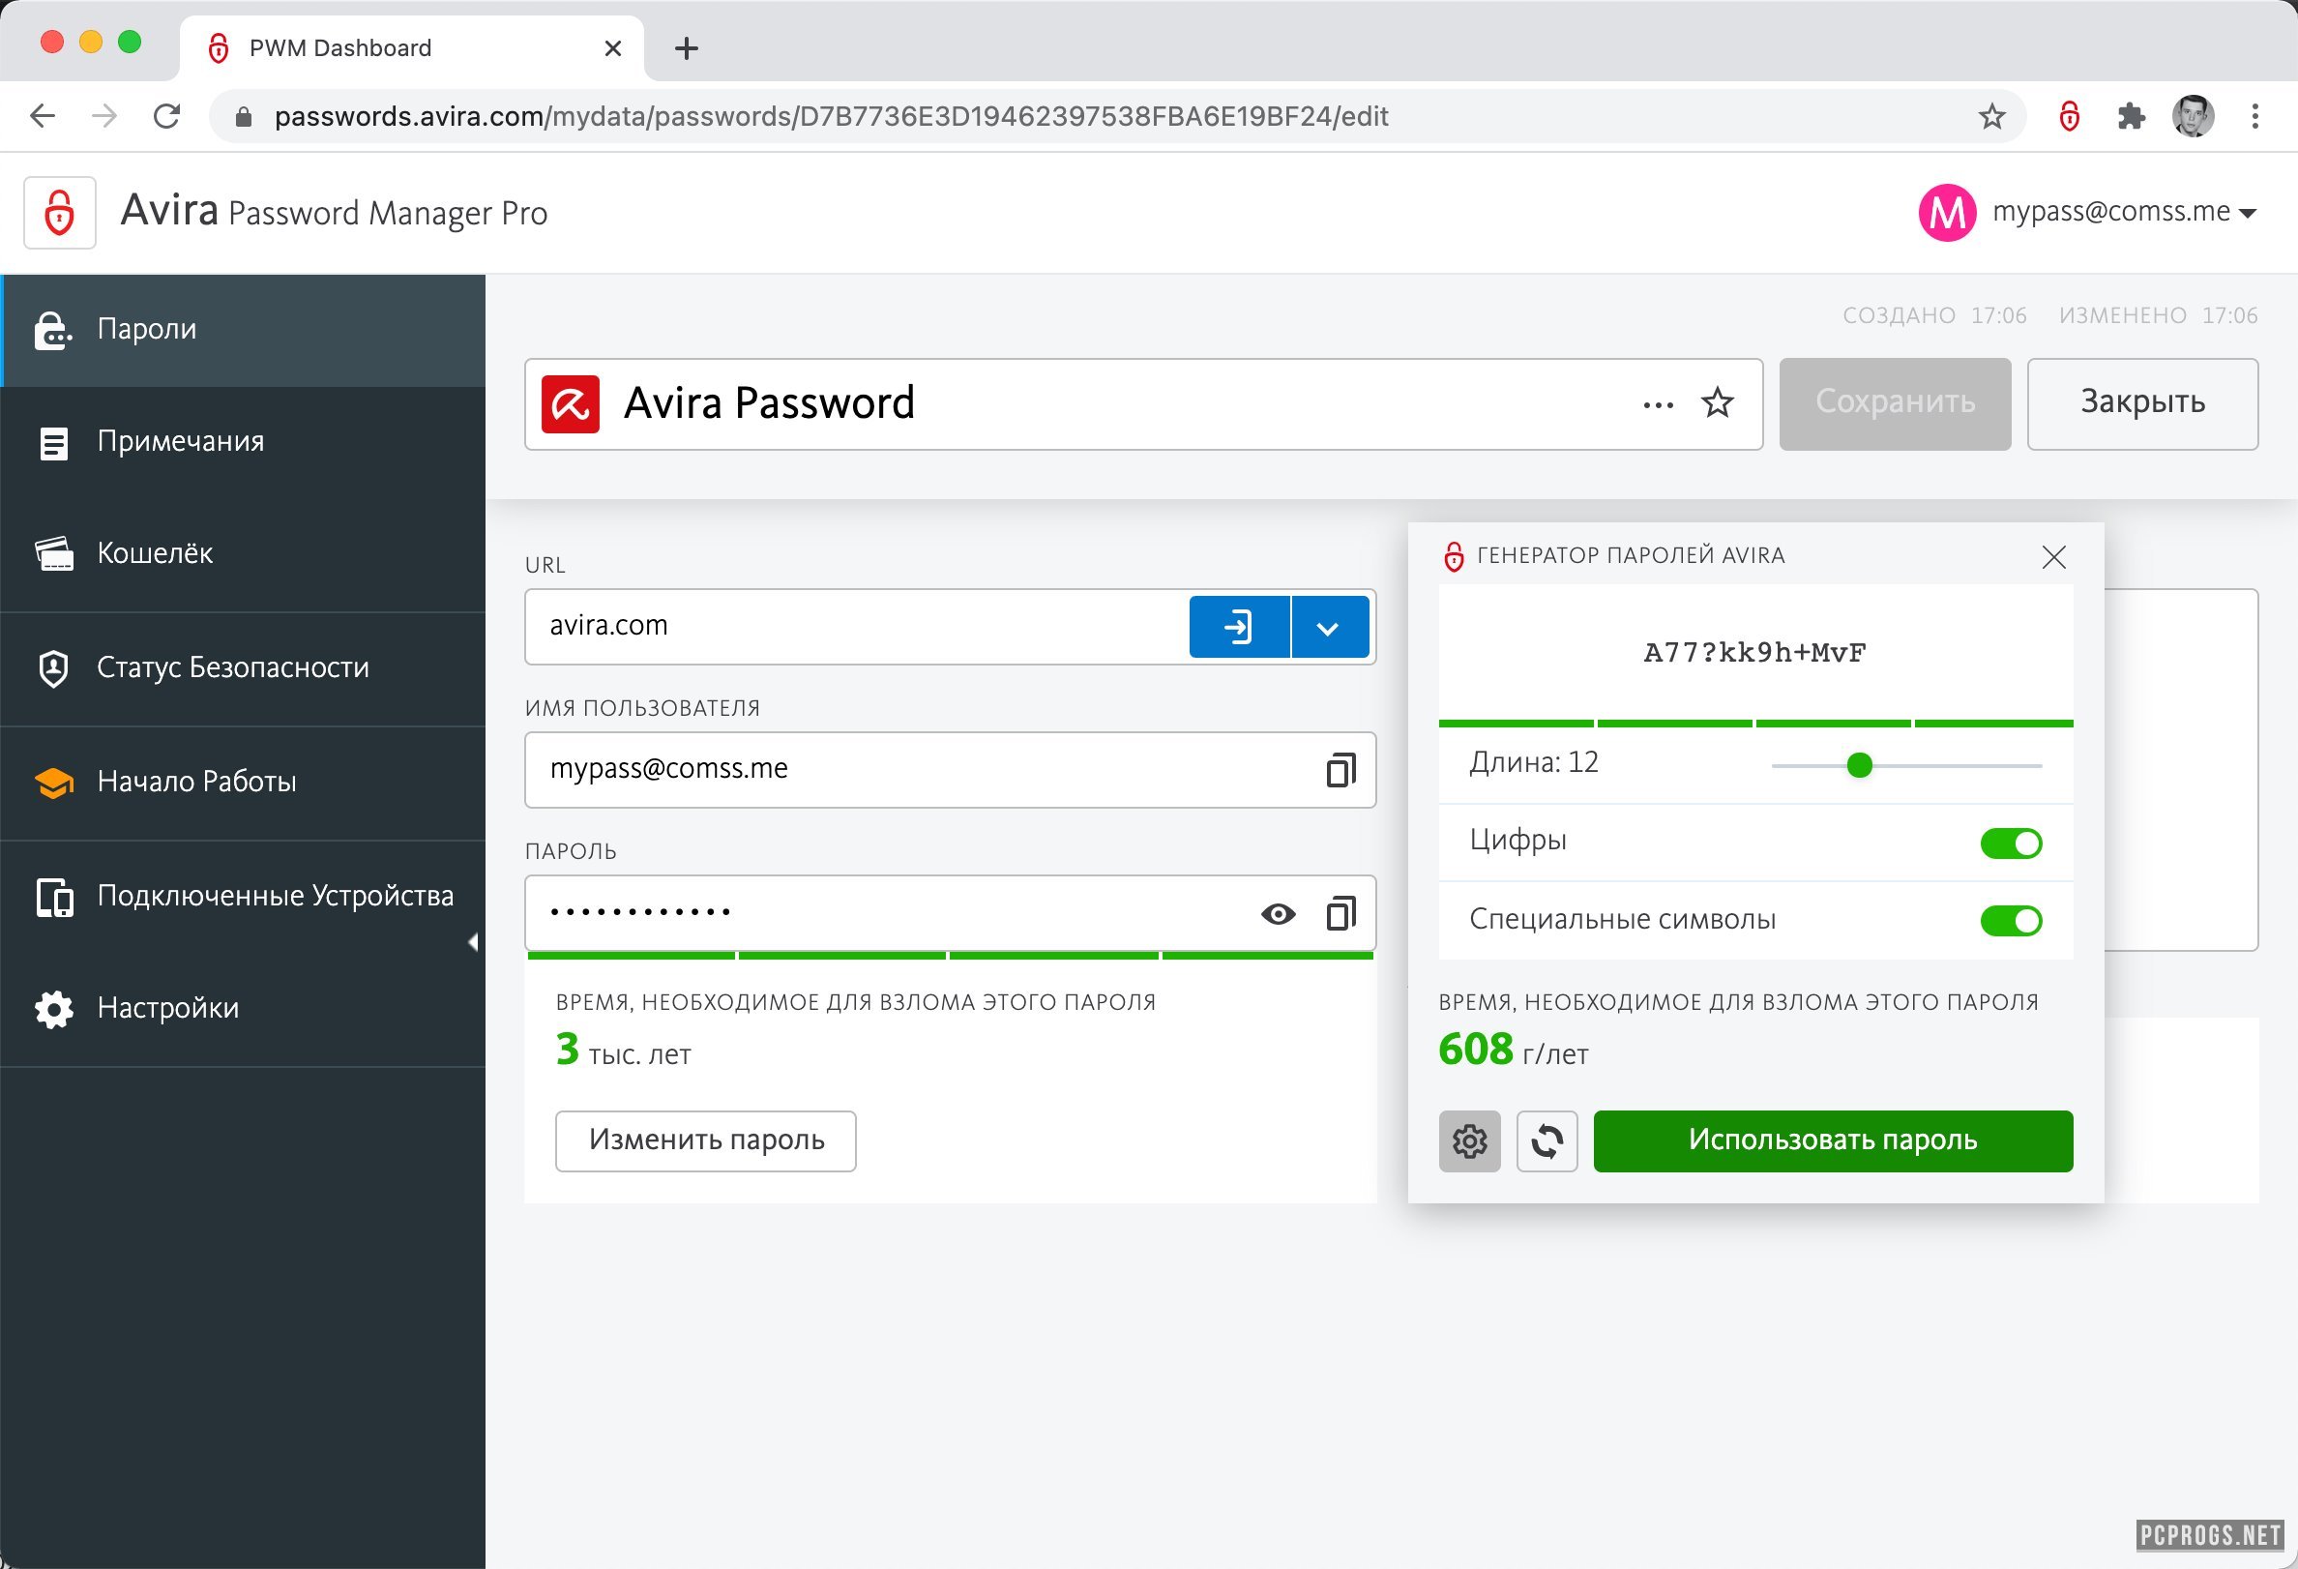Close the Avira password generator panel

click(2053, 557)
